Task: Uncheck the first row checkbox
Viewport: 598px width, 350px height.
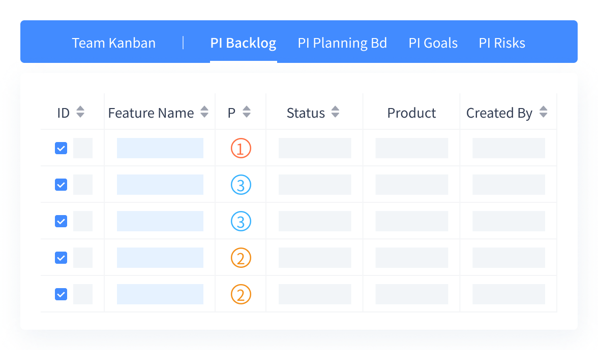Action: click(61, 148)
